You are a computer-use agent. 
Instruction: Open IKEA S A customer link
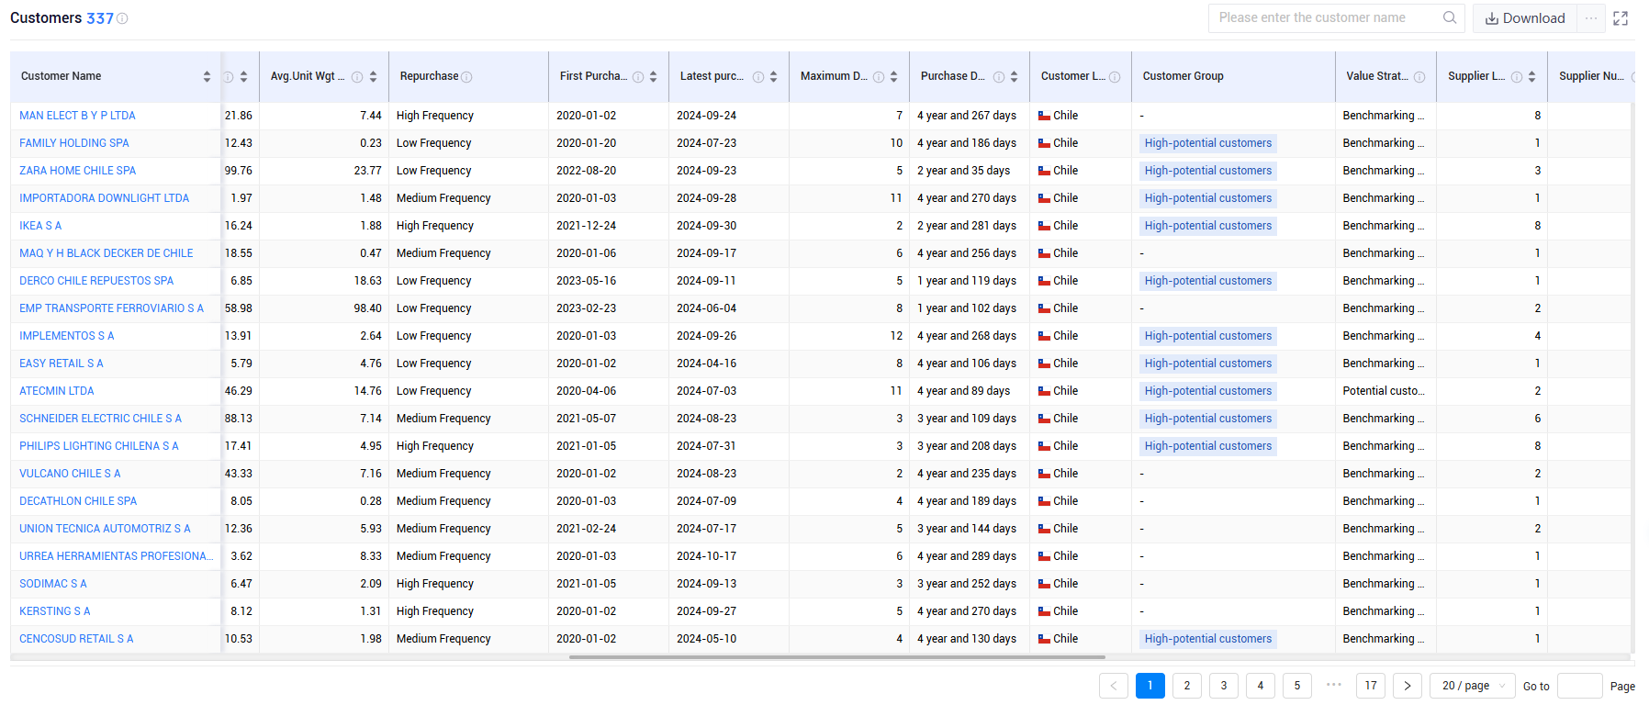[x=40, y=226]
